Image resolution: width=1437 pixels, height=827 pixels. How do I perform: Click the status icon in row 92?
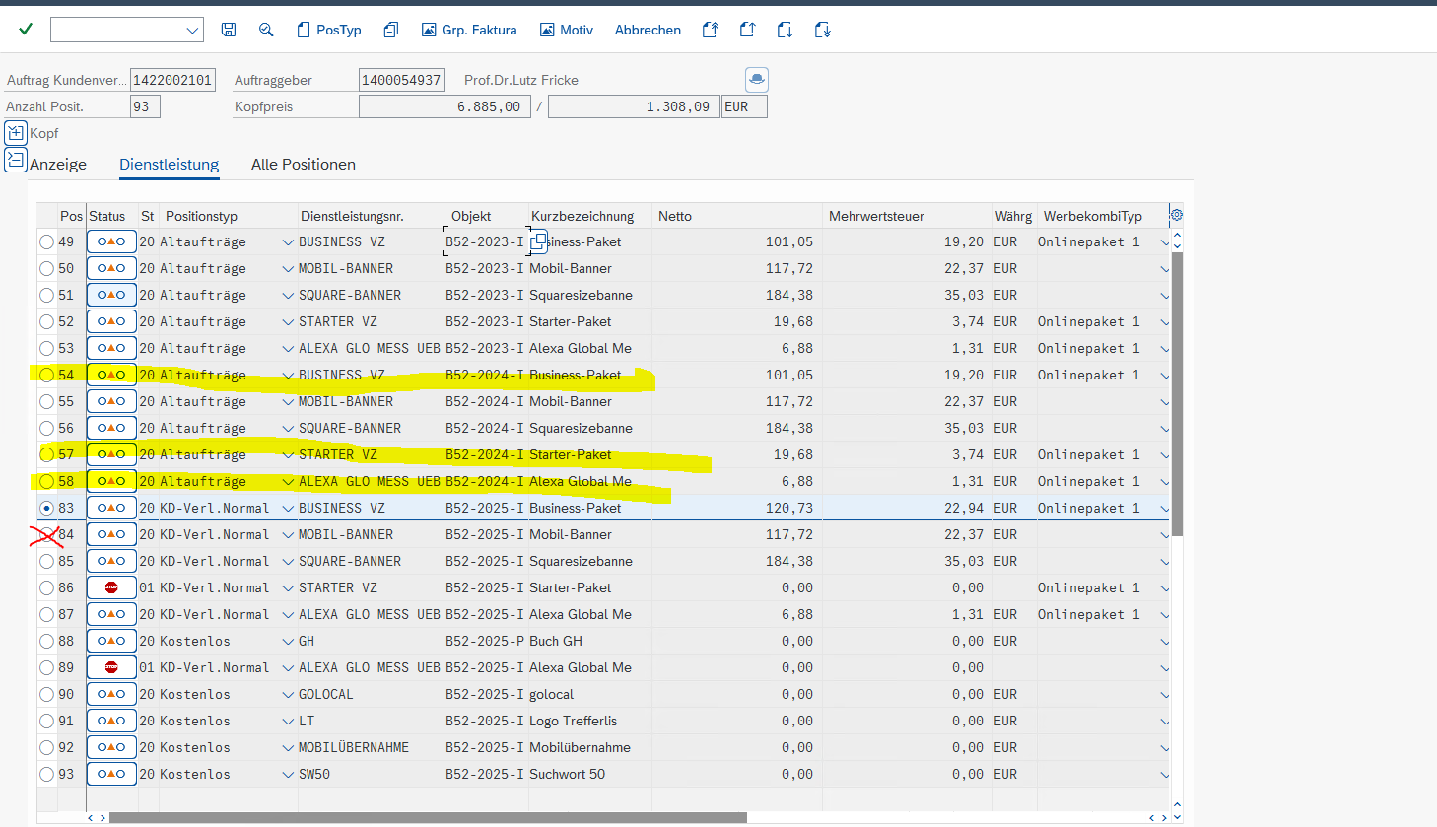tap(111, 747)
